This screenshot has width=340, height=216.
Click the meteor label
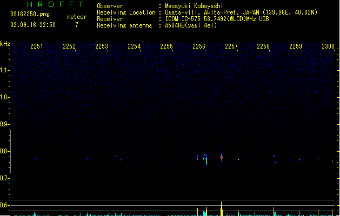coord(77,17)
